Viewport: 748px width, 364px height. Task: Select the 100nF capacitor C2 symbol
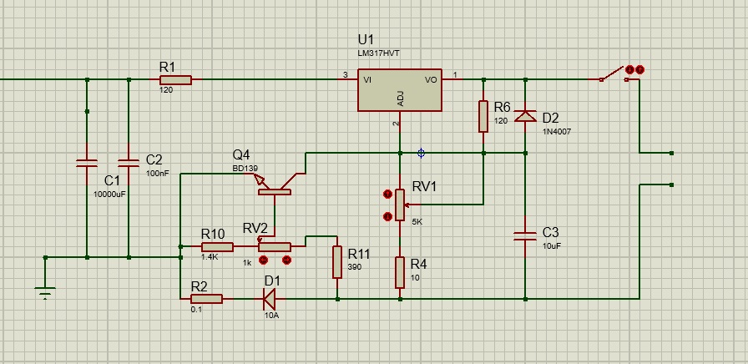point(129,164)
